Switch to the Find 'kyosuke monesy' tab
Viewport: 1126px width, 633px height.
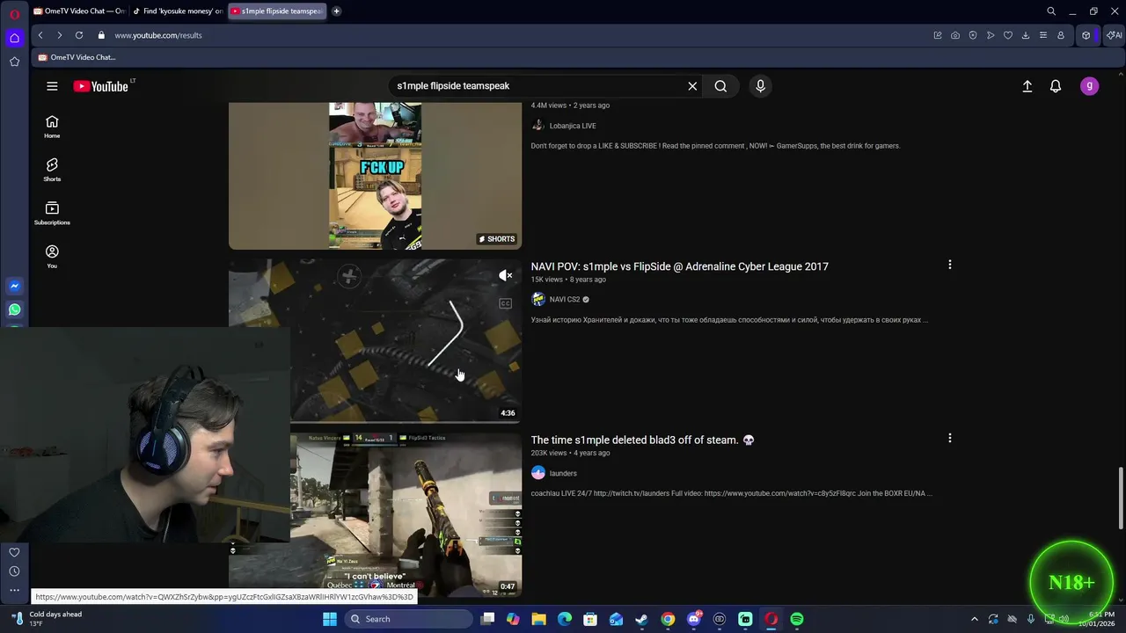[178, 11]
